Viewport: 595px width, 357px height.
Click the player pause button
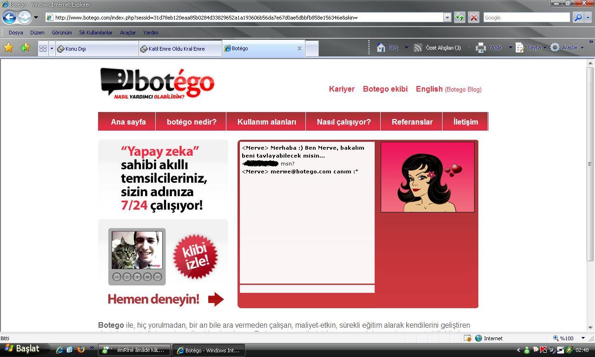point(127,277)
